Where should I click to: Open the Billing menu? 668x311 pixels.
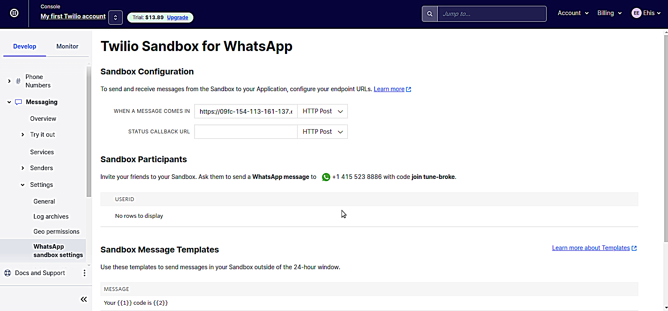point(609,13)
